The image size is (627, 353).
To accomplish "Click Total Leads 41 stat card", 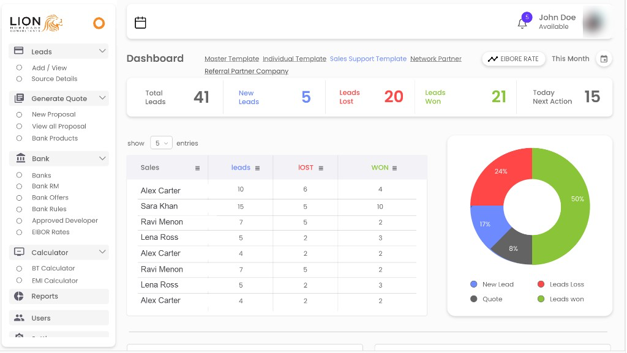I will coord(175,97).
